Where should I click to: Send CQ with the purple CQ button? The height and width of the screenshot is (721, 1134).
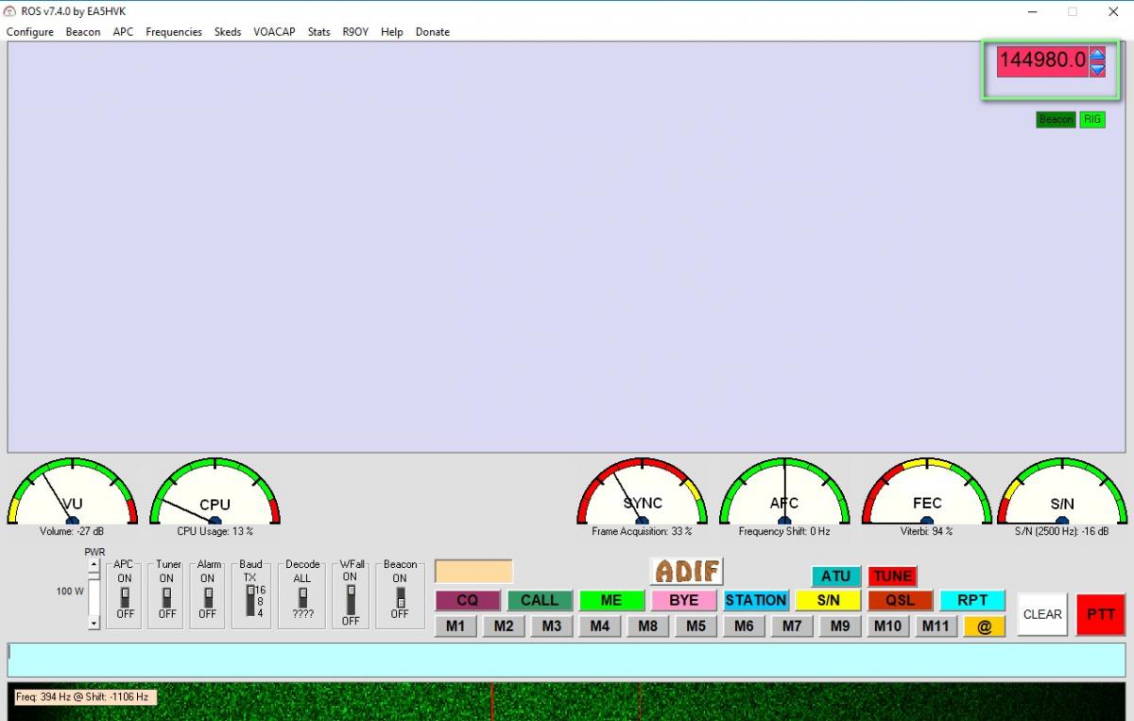tap(467, 600)
